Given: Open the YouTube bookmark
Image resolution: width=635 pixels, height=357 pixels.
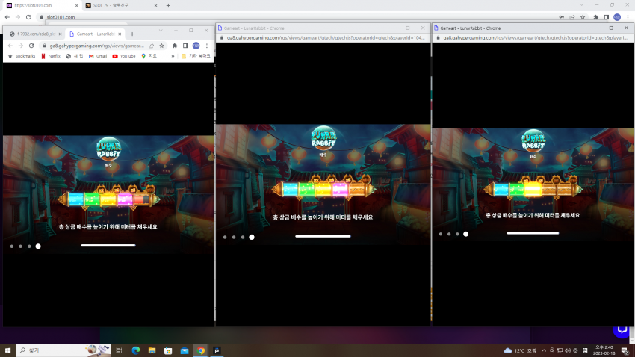Looking at the screenshot, I should pos(124,56).
